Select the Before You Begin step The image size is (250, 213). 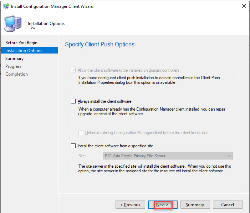click(21, 43)
